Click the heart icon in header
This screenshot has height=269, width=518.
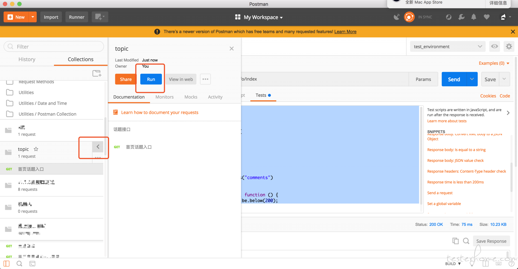coord(486,17)
